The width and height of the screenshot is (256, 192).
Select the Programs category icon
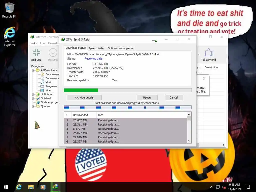tap(42, 86)
